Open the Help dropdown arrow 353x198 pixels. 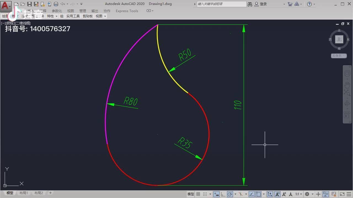314,4
